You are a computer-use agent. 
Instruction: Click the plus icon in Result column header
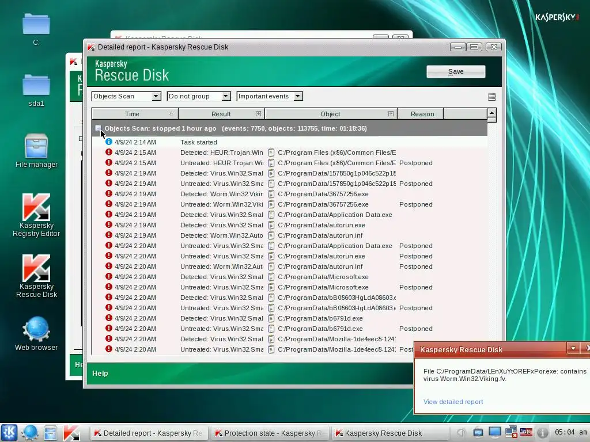258,113
